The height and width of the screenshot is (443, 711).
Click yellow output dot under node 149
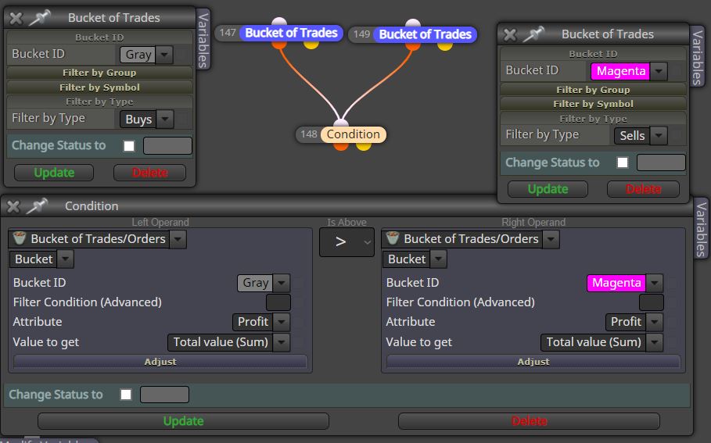click(445, 46)
